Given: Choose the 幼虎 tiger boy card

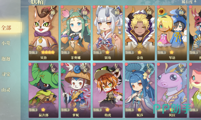Looking at the screenshot, I should [x=108, y=90].
